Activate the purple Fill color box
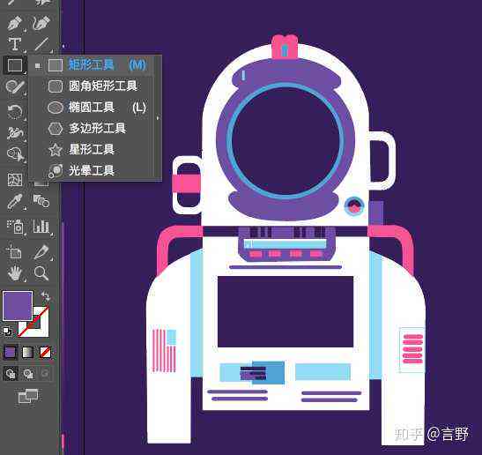This screenshot has height=455, width=482. pyautogui.click(x=18, y=306)
